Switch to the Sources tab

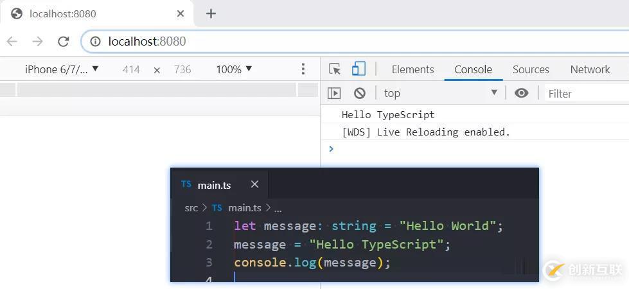tap(531, 69)
